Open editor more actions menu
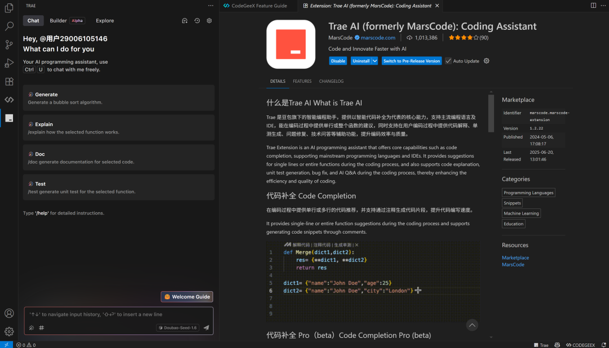This screenshot has height=348, width=609. [603, 6]
